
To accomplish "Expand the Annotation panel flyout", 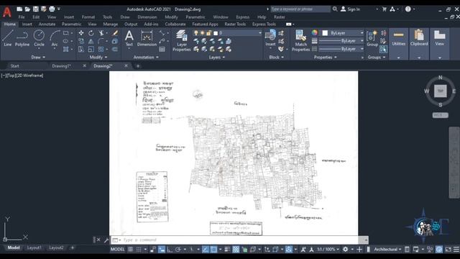I will (146, 58).
